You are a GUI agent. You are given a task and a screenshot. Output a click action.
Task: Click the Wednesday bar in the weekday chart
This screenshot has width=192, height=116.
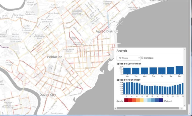pyautogui.click(x=145, y=71)
